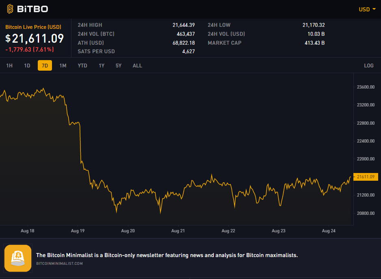Click the Bitbo logo icon
Image resolution: width=381 pixels, height=279 pixels.
pos(10,9)
